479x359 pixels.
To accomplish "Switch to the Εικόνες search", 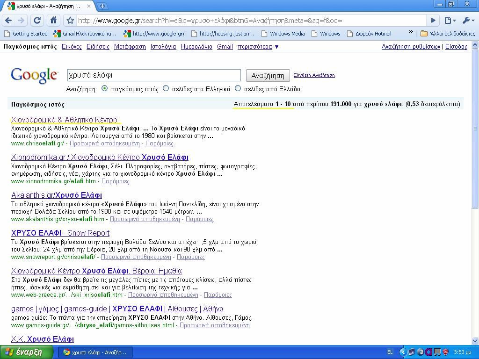I will 72,47.
